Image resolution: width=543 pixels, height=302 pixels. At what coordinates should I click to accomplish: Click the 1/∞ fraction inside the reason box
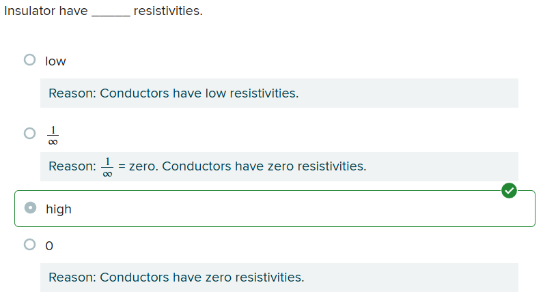107,167
